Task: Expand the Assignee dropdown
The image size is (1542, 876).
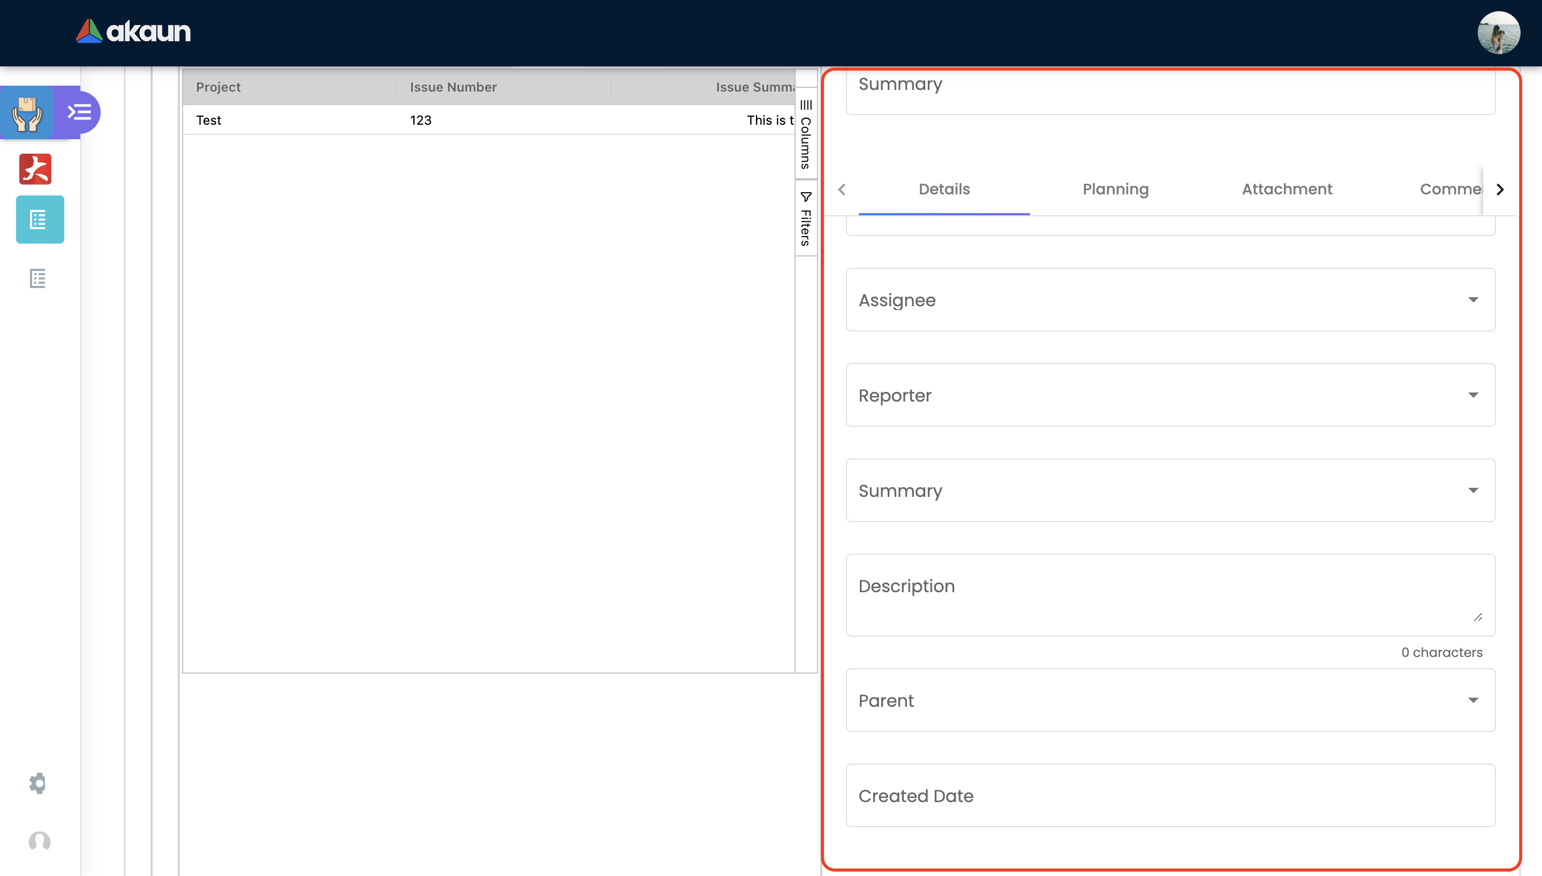Action: (1170, 300)
